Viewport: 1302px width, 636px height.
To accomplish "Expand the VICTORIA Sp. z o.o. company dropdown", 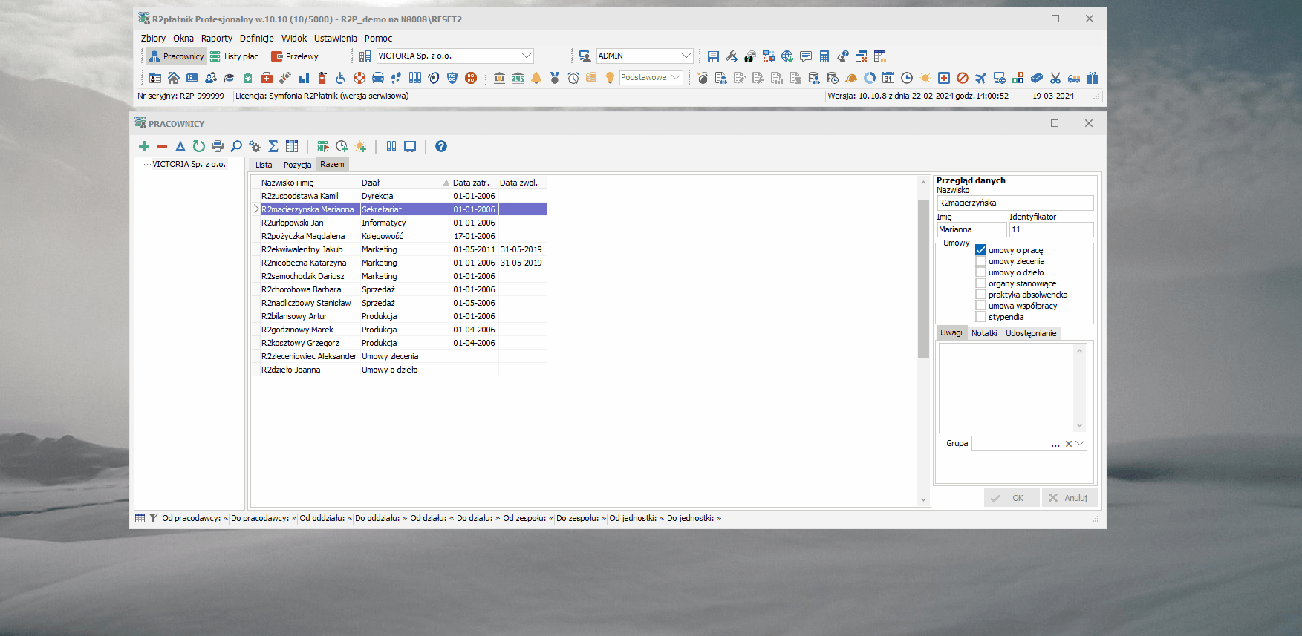I will tap(527, 56).
